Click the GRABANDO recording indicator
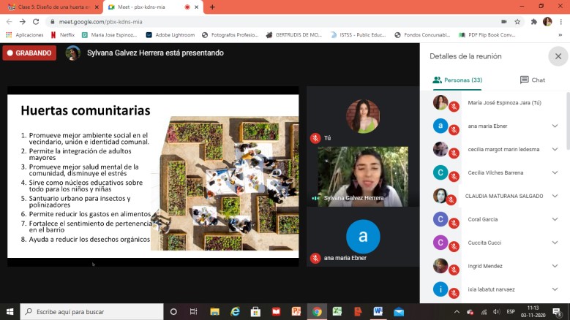The height and width of the screenshot is (320, 570). 29,53
